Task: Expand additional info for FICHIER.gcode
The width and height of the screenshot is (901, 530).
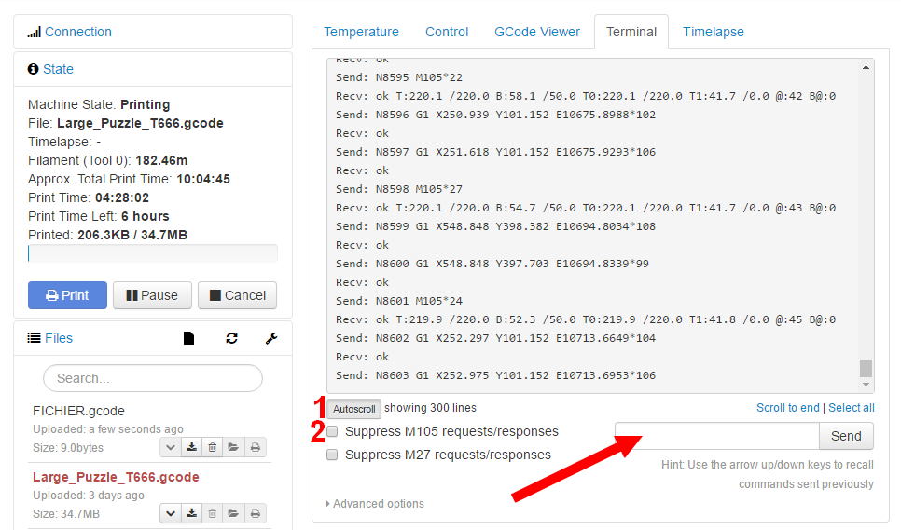Action: 171,447
